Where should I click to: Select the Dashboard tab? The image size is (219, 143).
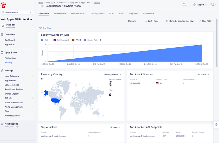[x=44, y=14]
